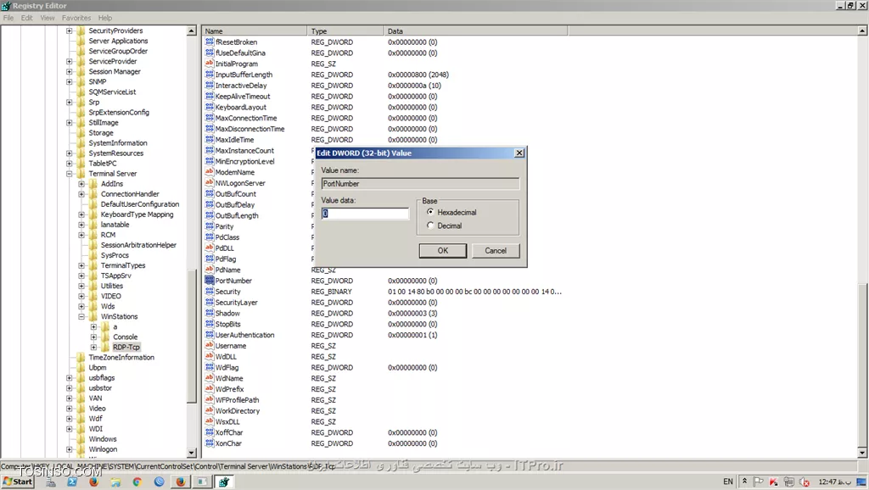This screenshot has width=869, height=490.
Task: Click the network tray icon
Action: pyautogui.click(x=789, y=482)
